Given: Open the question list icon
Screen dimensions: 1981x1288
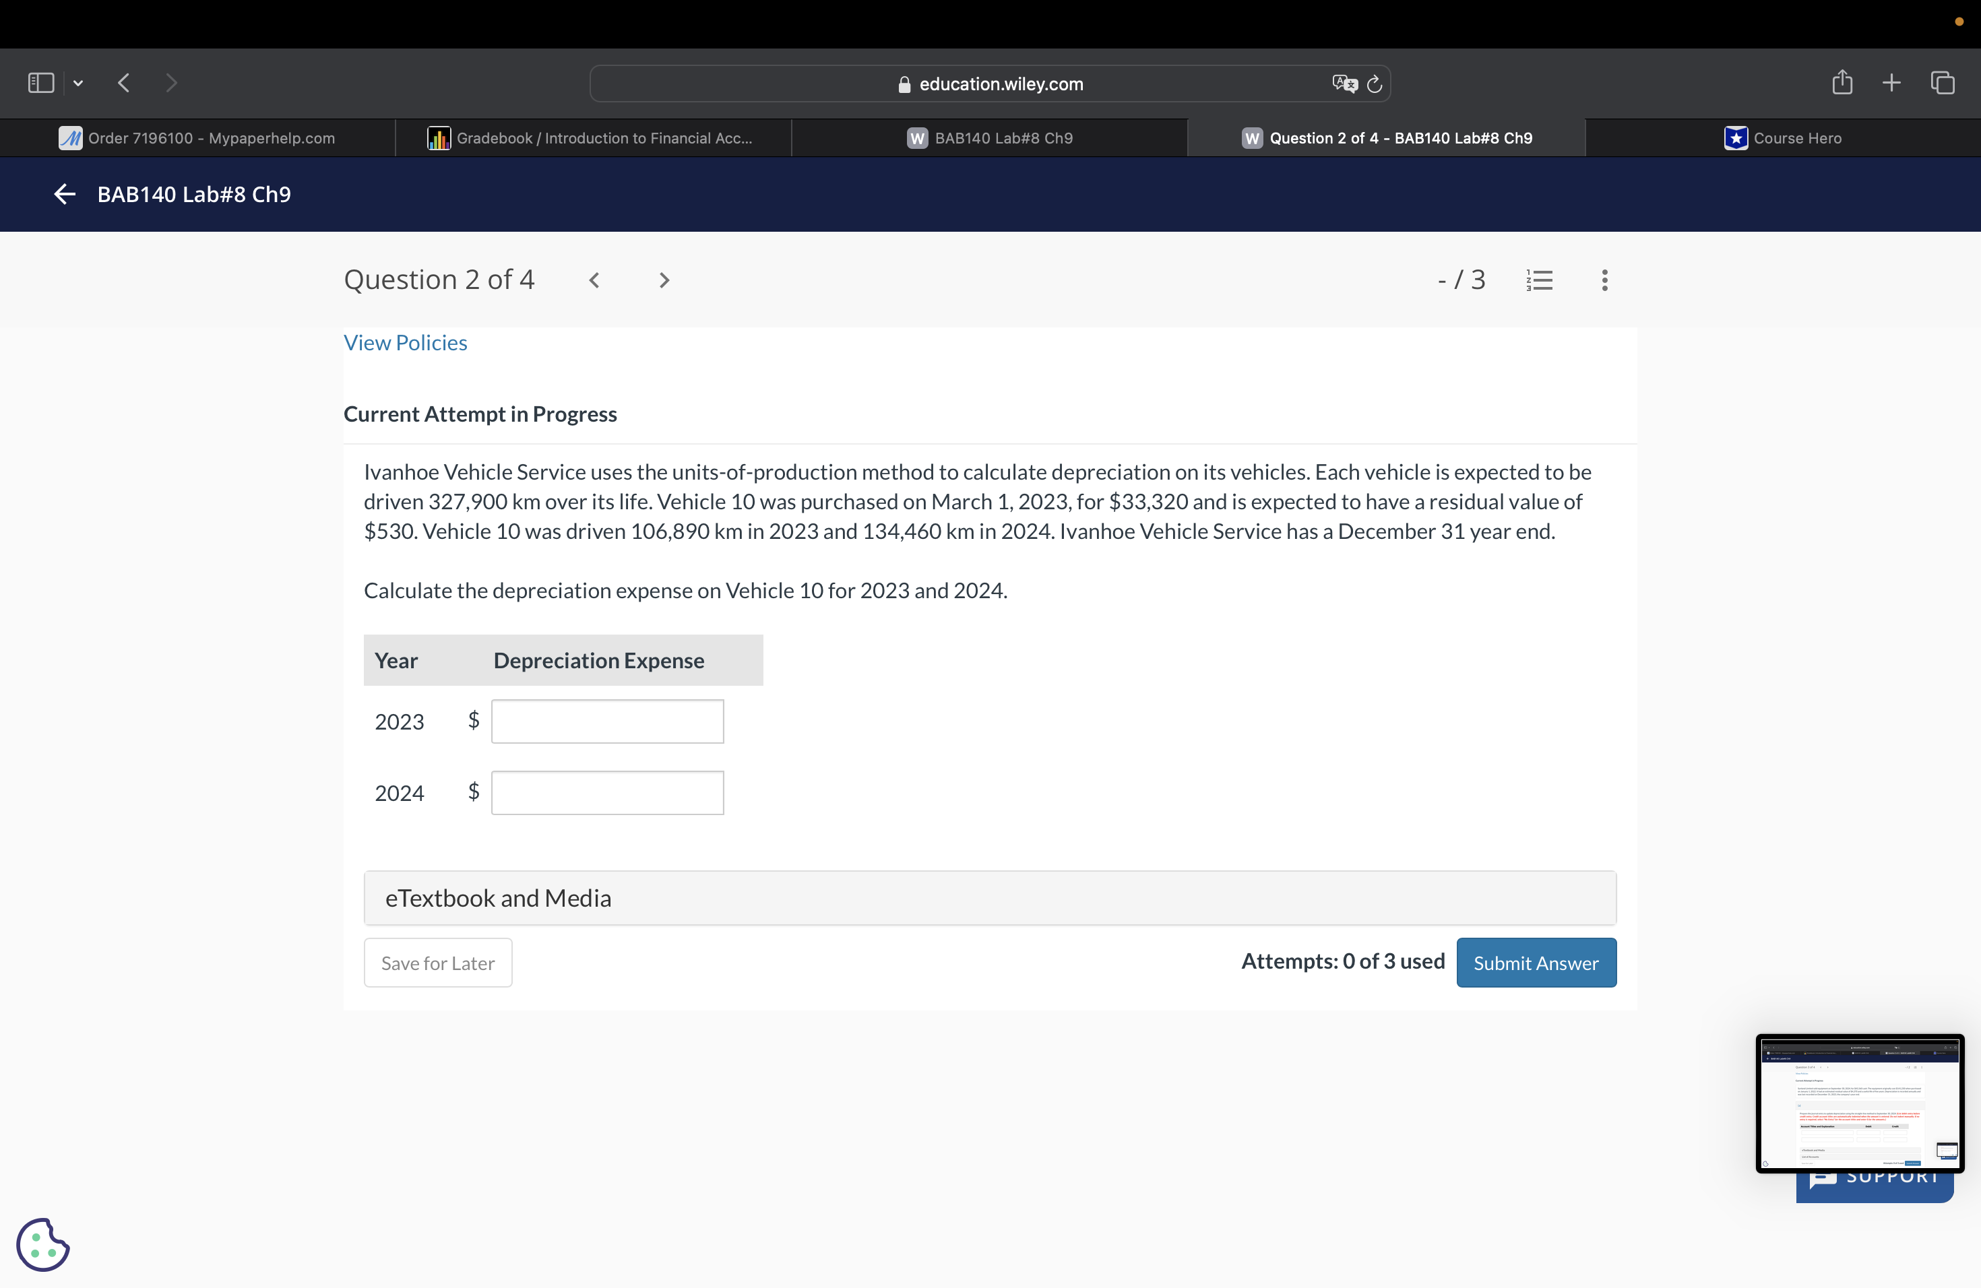Looking at the screenshot, I should click(1539, 280).
